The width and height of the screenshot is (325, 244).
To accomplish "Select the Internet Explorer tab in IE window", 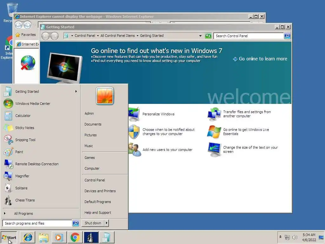I will [x=27, y=44].
